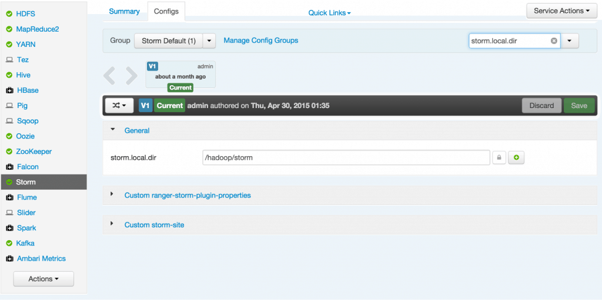The width and height of the screenshot is (602, 300).
Task: Click the shuffle compare versions icon button
Action: [x=119, y=106]
